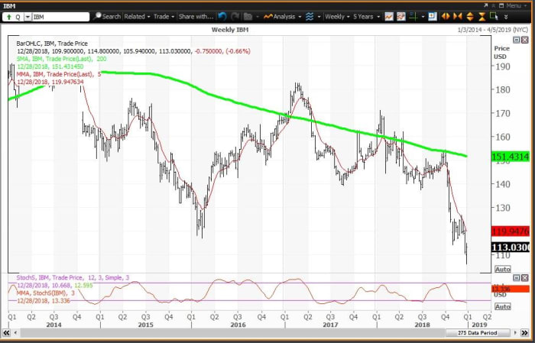Select the line chart style icon

(390, 15)
